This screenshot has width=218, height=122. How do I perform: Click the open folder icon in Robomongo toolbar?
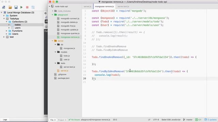pos(10,7)
